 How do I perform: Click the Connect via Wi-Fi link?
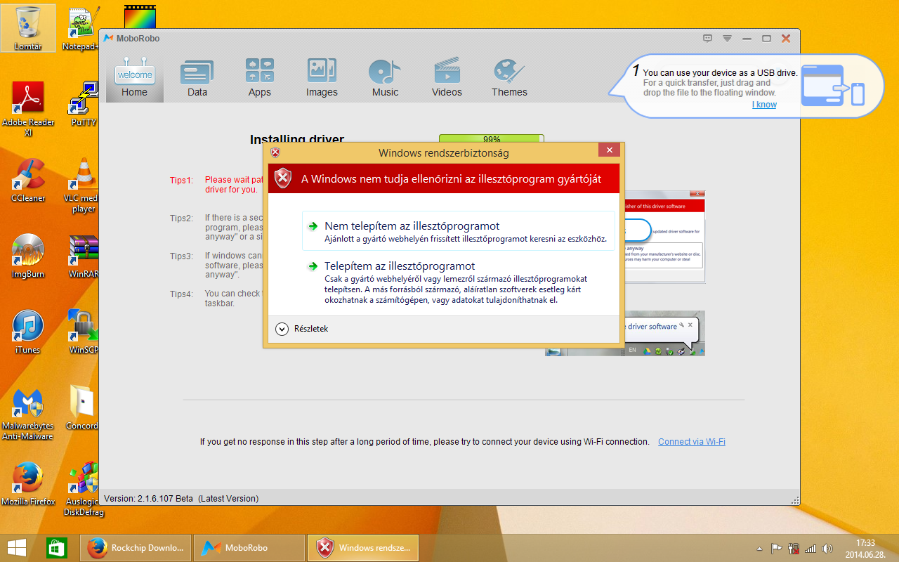pos(691,442)
